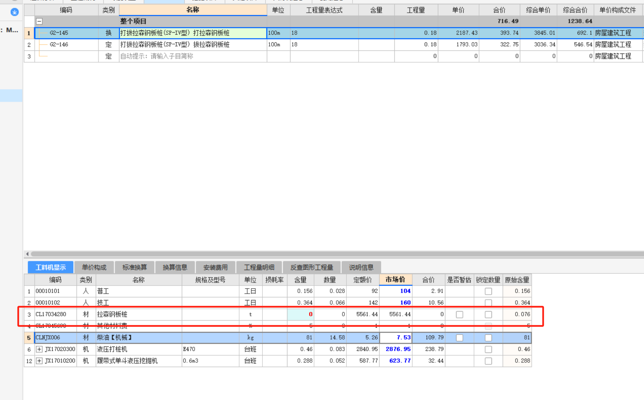644x400 pixels.
Task: Click specification cell E470
Action: click(211, 349)
